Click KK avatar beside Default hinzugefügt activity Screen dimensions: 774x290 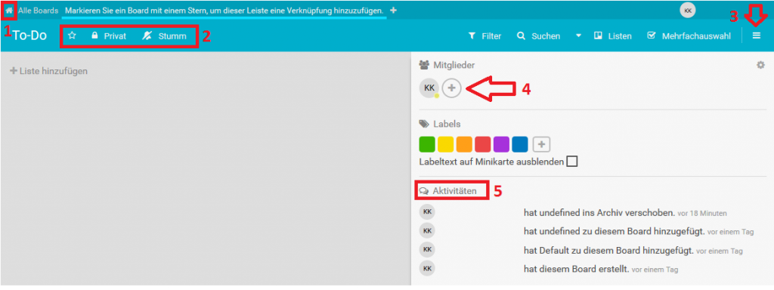(x=428, y=249)
